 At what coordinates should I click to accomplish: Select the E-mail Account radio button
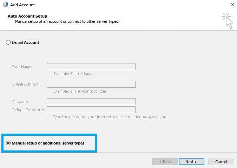tap(8, 42)
